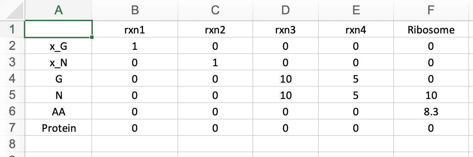Click the rxn4 header cell
Screen dimensions: 473x157
(356, 30)
